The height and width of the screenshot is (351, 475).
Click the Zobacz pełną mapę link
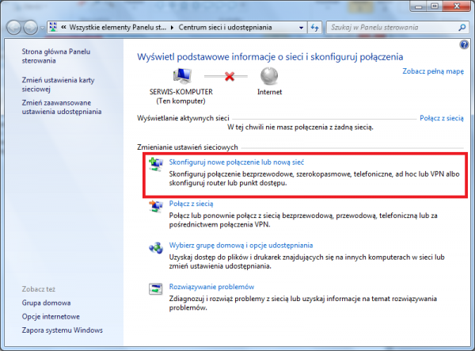pyautogui.click(x=433, y=71)
